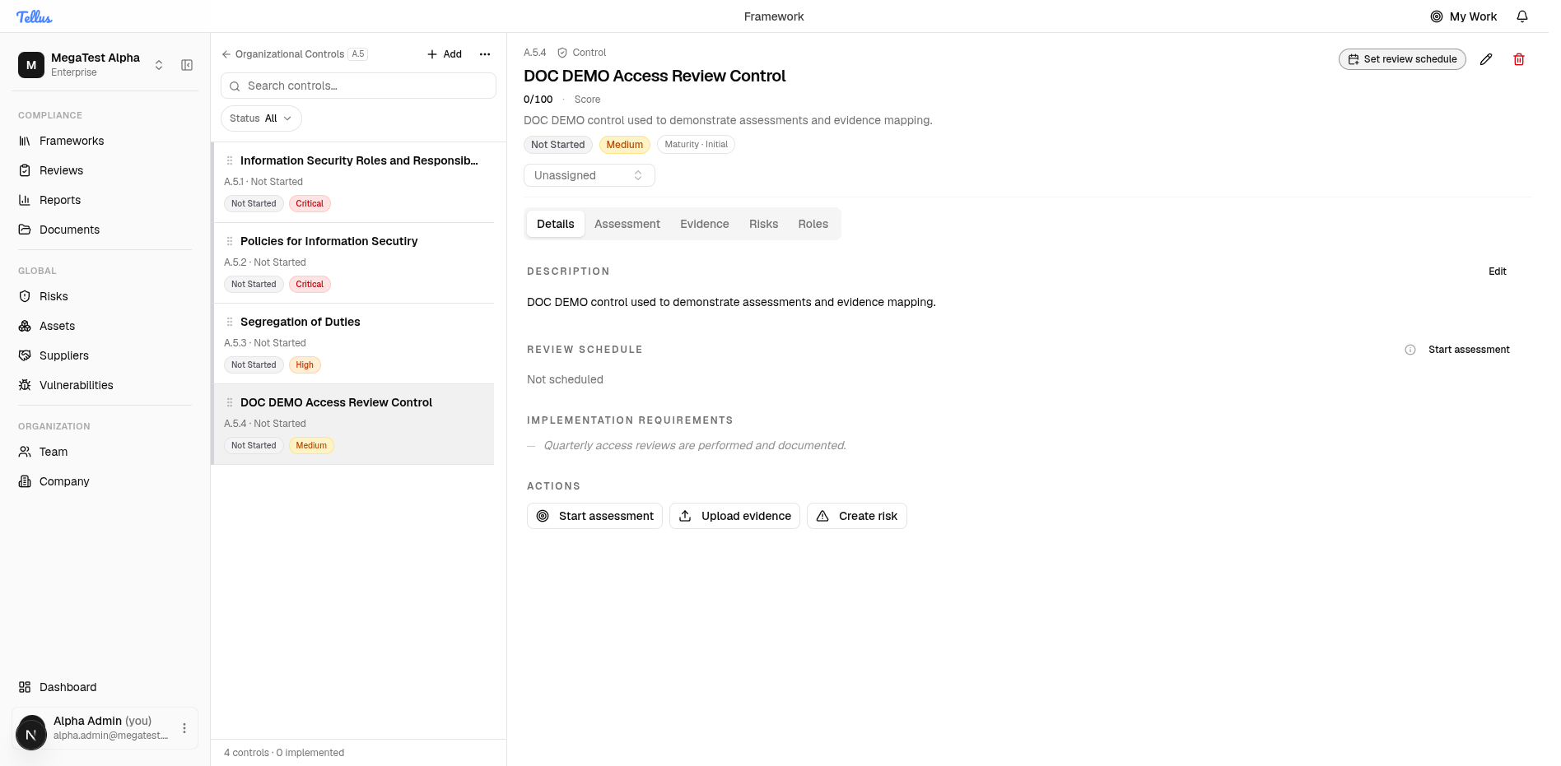Switch to the Risks tab
Viewport: 1561px width, 766px height.
(x=763, y=224)
